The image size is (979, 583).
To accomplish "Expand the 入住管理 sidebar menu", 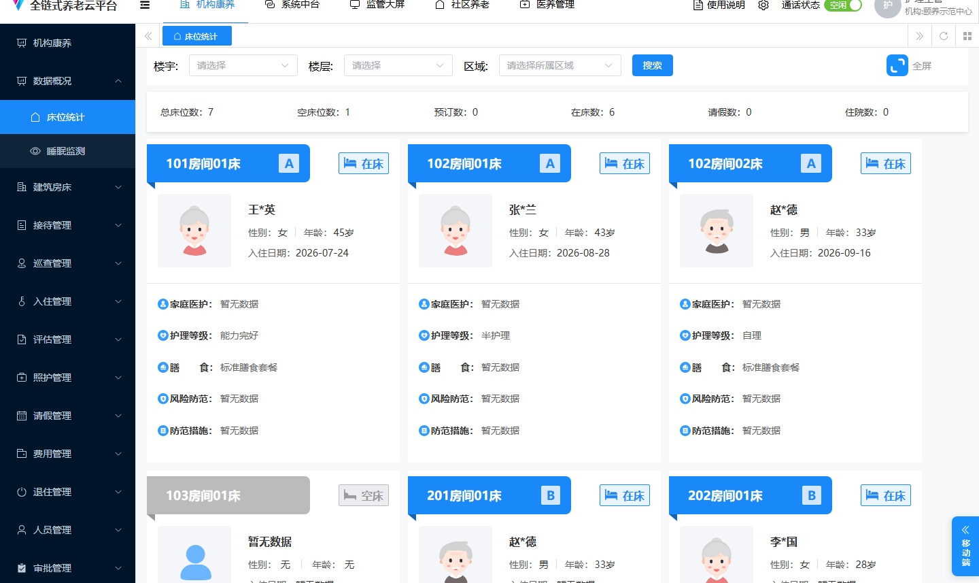I will coord(68,301).
